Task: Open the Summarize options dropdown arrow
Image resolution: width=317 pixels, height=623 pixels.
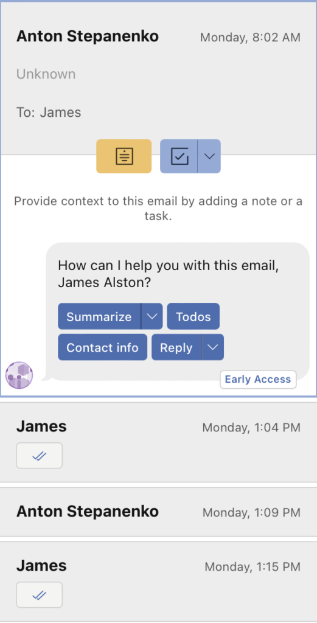Action: tap(152, 316)
